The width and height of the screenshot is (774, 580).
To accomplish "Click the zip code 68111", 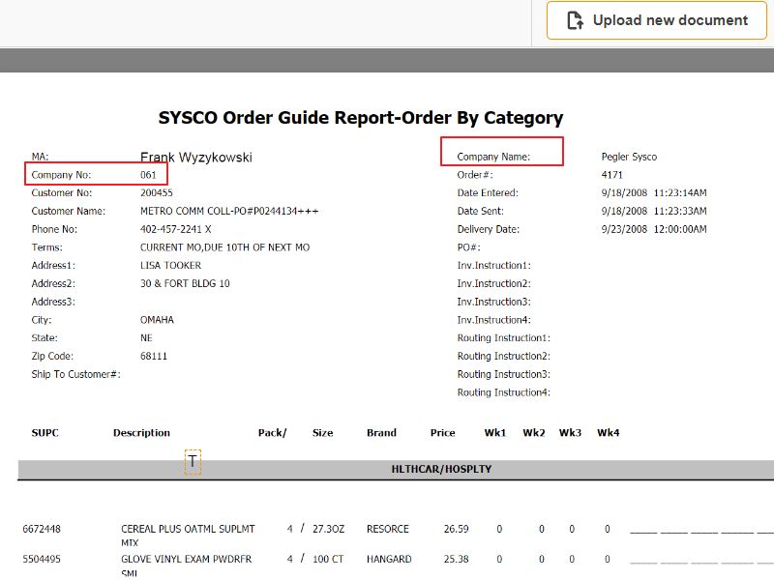I will point(154,356).
